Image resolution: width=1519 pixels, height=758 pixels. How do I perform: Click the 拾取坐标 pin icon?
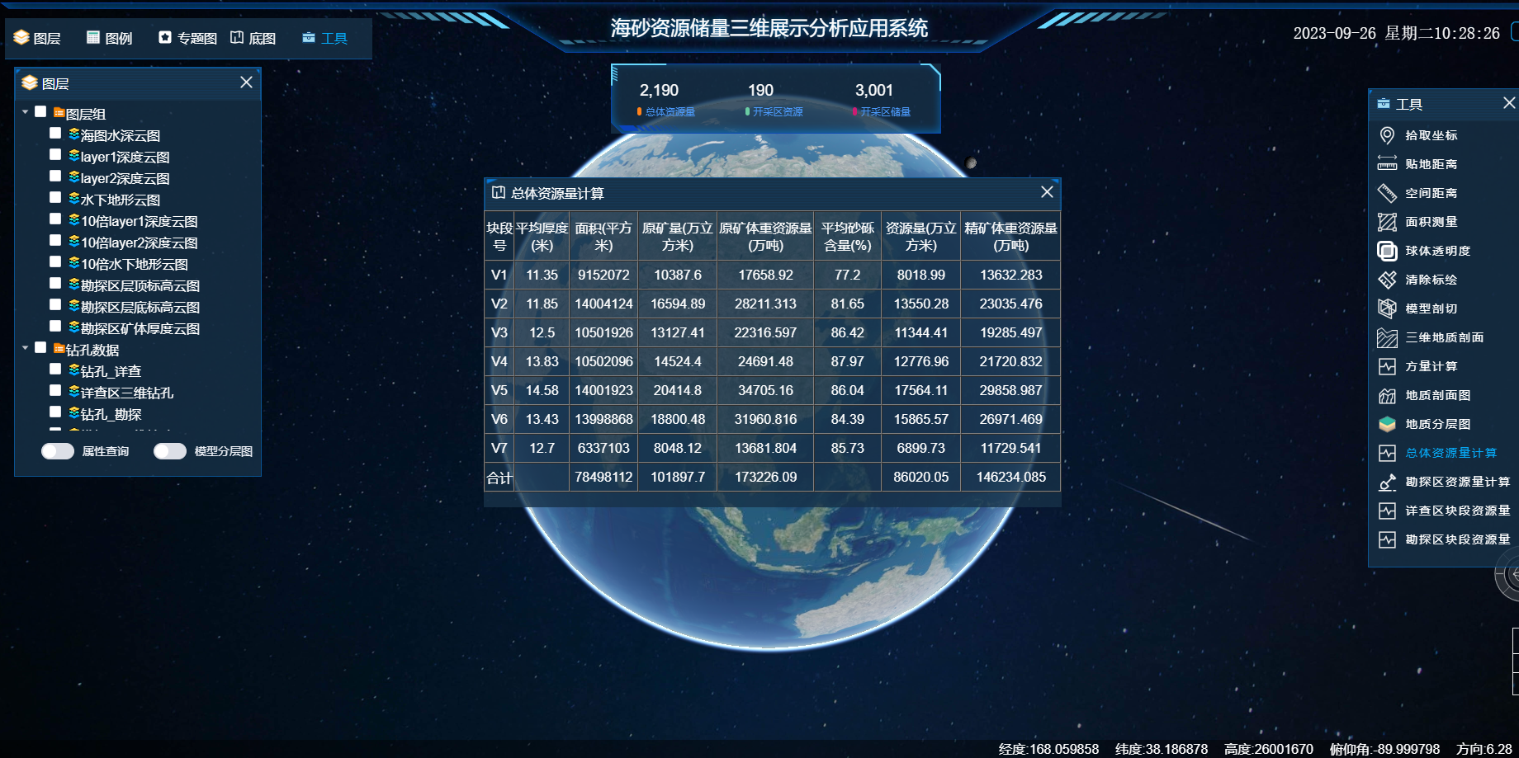coord(1387,135)
